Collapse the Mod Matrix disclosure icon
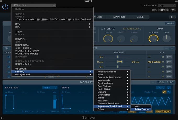 click(x=6, y=49)
